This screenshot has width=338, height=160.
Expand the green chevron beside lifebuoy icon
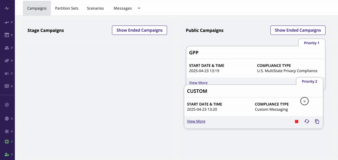(12, 141)
